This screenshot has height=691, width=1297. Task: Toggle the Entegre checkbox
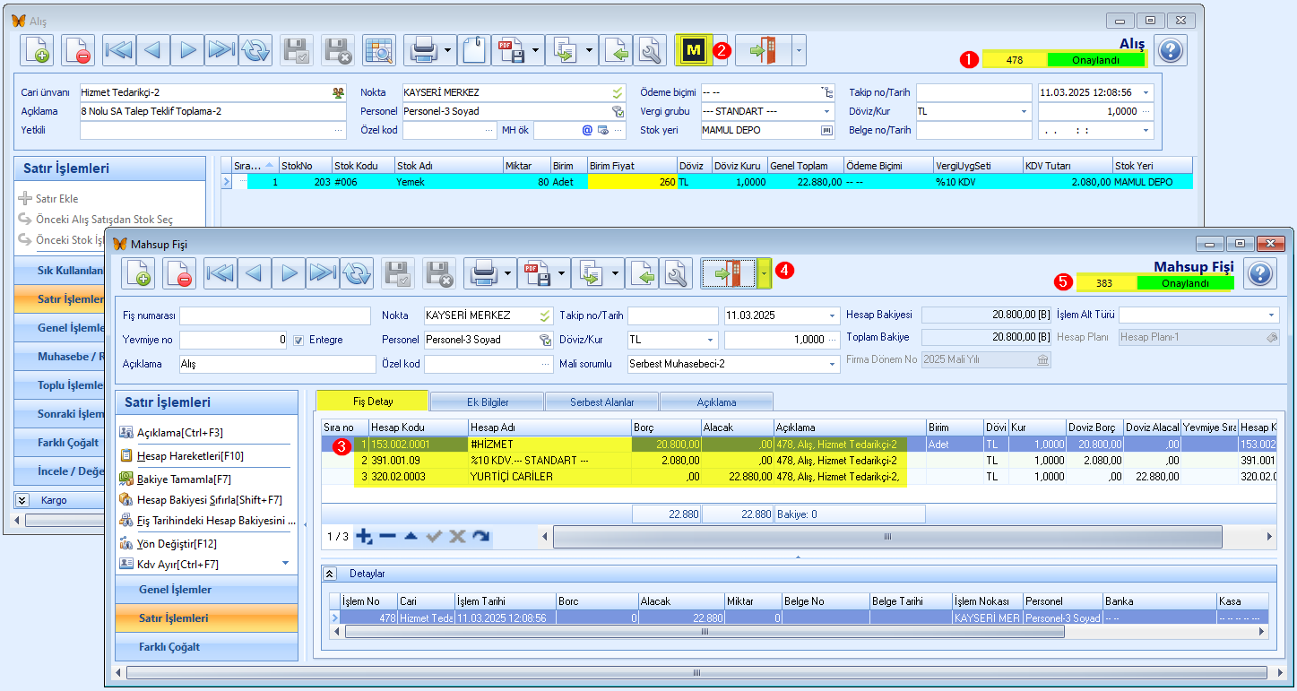point(299,340)
